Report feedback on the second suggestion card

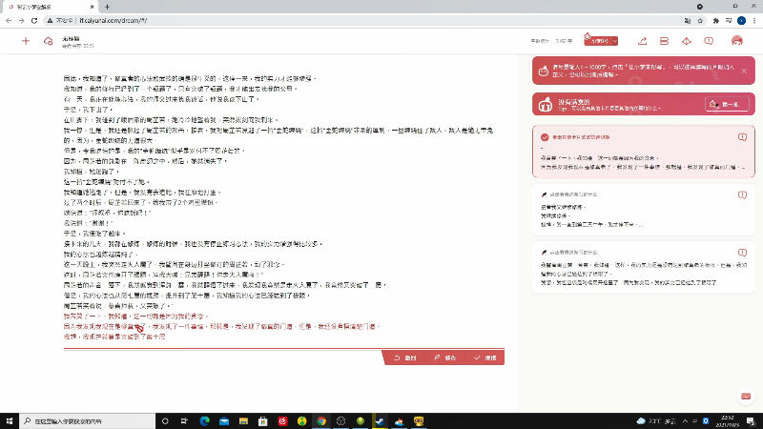(x=742, y=194)
